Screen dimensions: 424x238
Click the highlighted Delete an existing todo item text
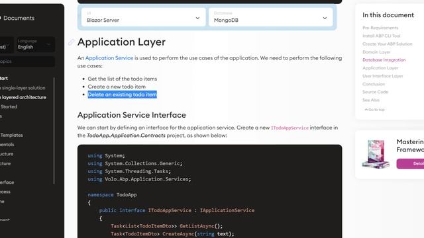coord(122,95)
